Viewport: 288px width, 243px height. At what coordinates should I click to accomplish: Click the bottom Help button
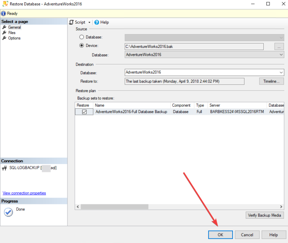(x=274, y=235)
